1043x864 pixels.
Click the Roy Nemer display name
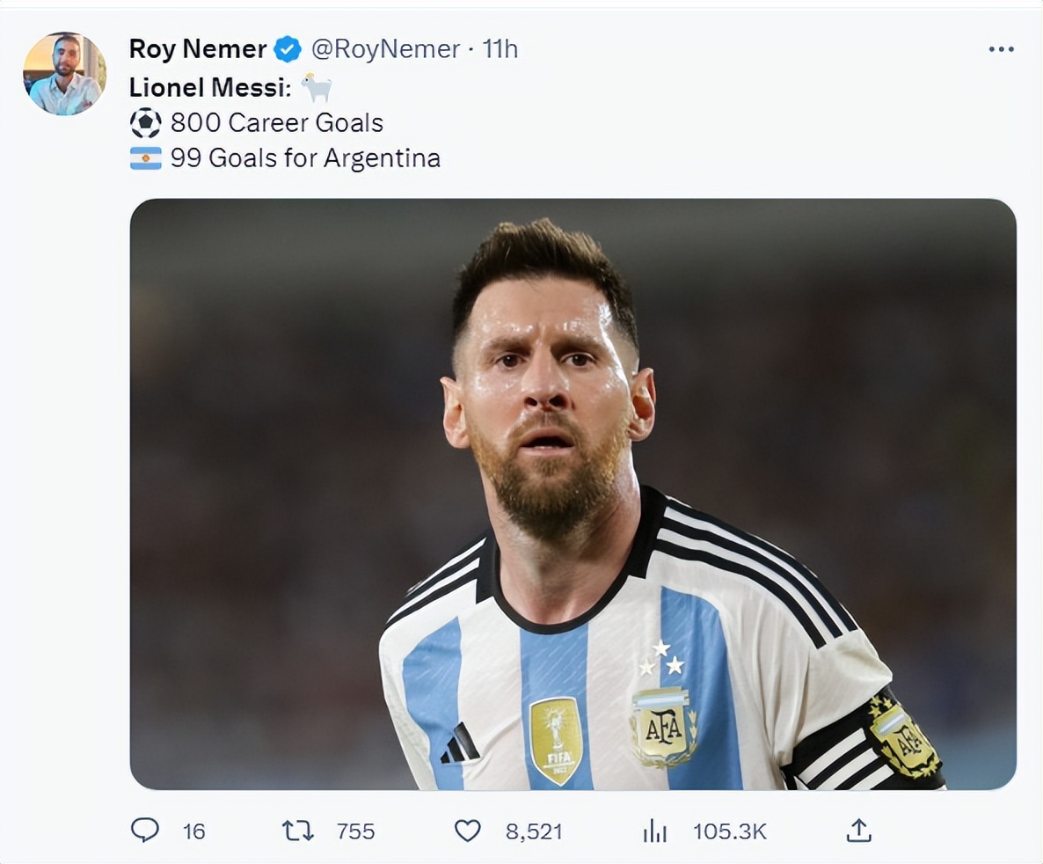tap(197, 49)
